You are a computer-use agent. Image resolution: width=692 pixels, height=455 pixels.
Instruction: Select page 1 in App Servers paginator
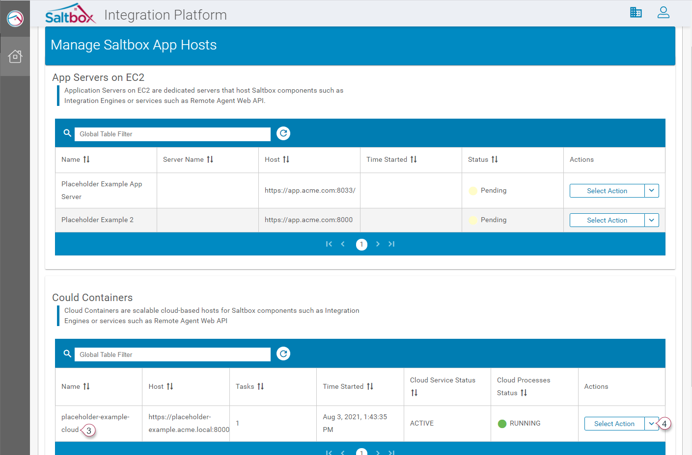361,244
